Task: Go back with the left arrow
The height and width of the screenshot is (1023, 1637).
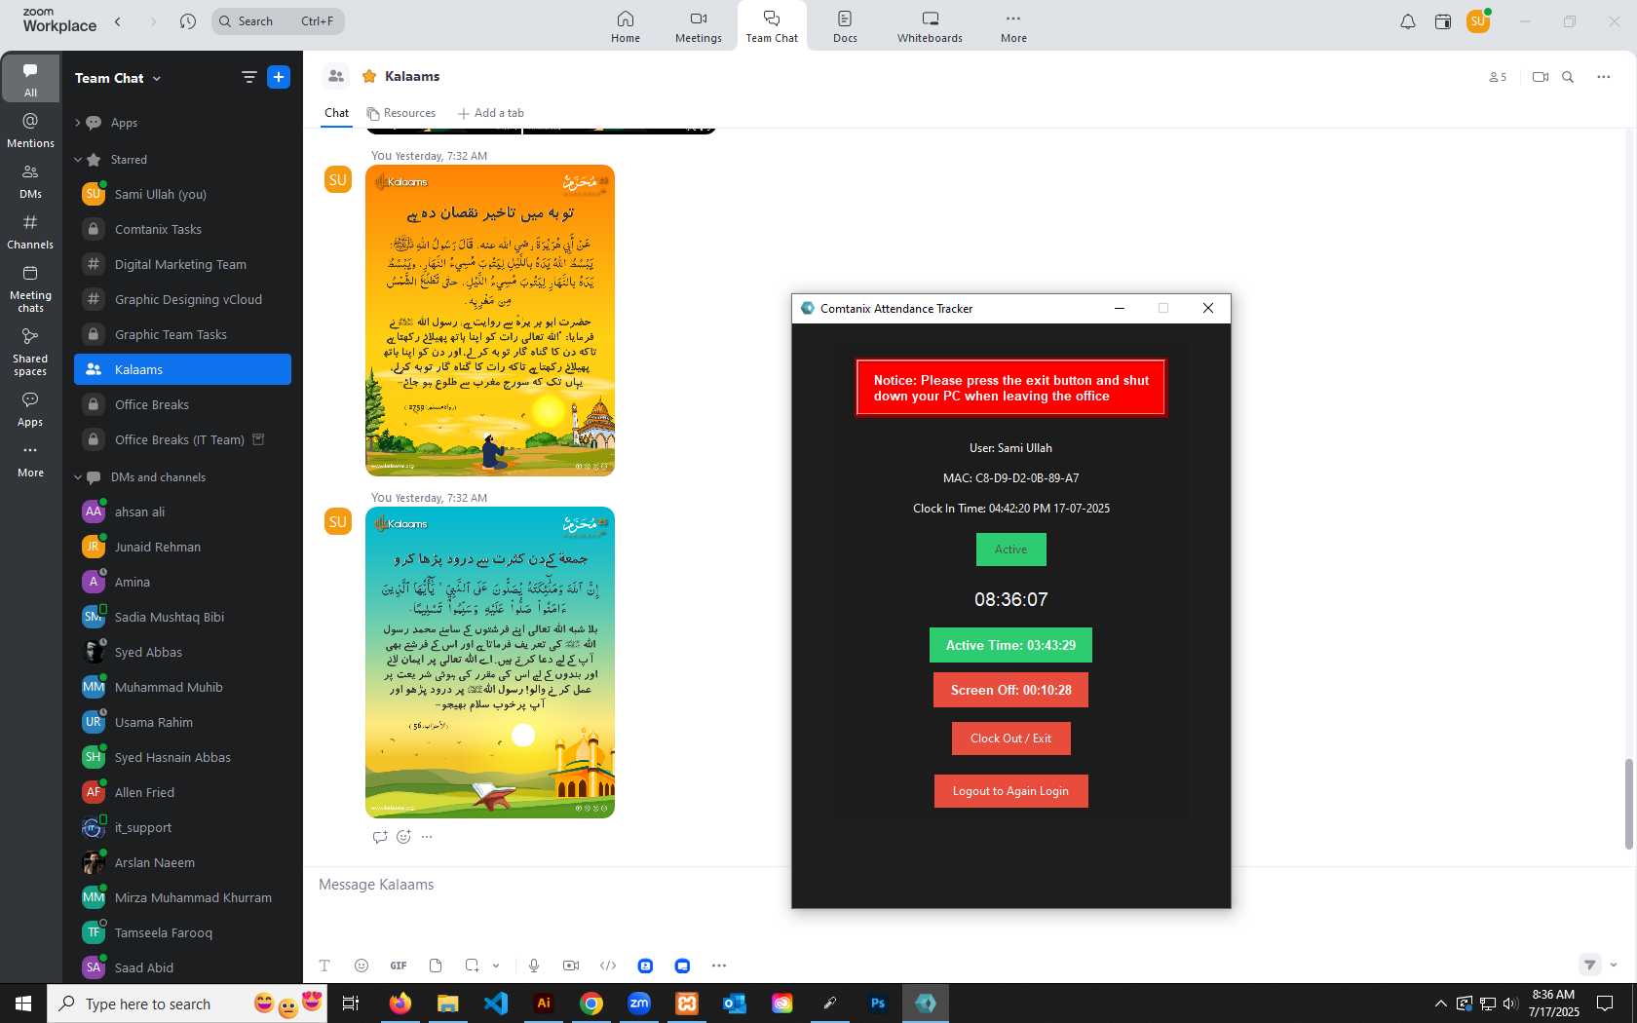Action: coord(118,21)
